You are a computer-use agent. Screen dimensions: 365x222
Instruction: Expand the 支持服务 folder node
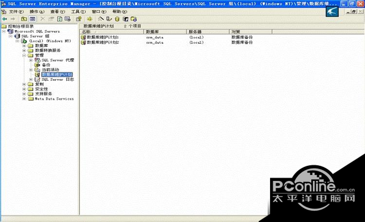click(x=24, y=94)
